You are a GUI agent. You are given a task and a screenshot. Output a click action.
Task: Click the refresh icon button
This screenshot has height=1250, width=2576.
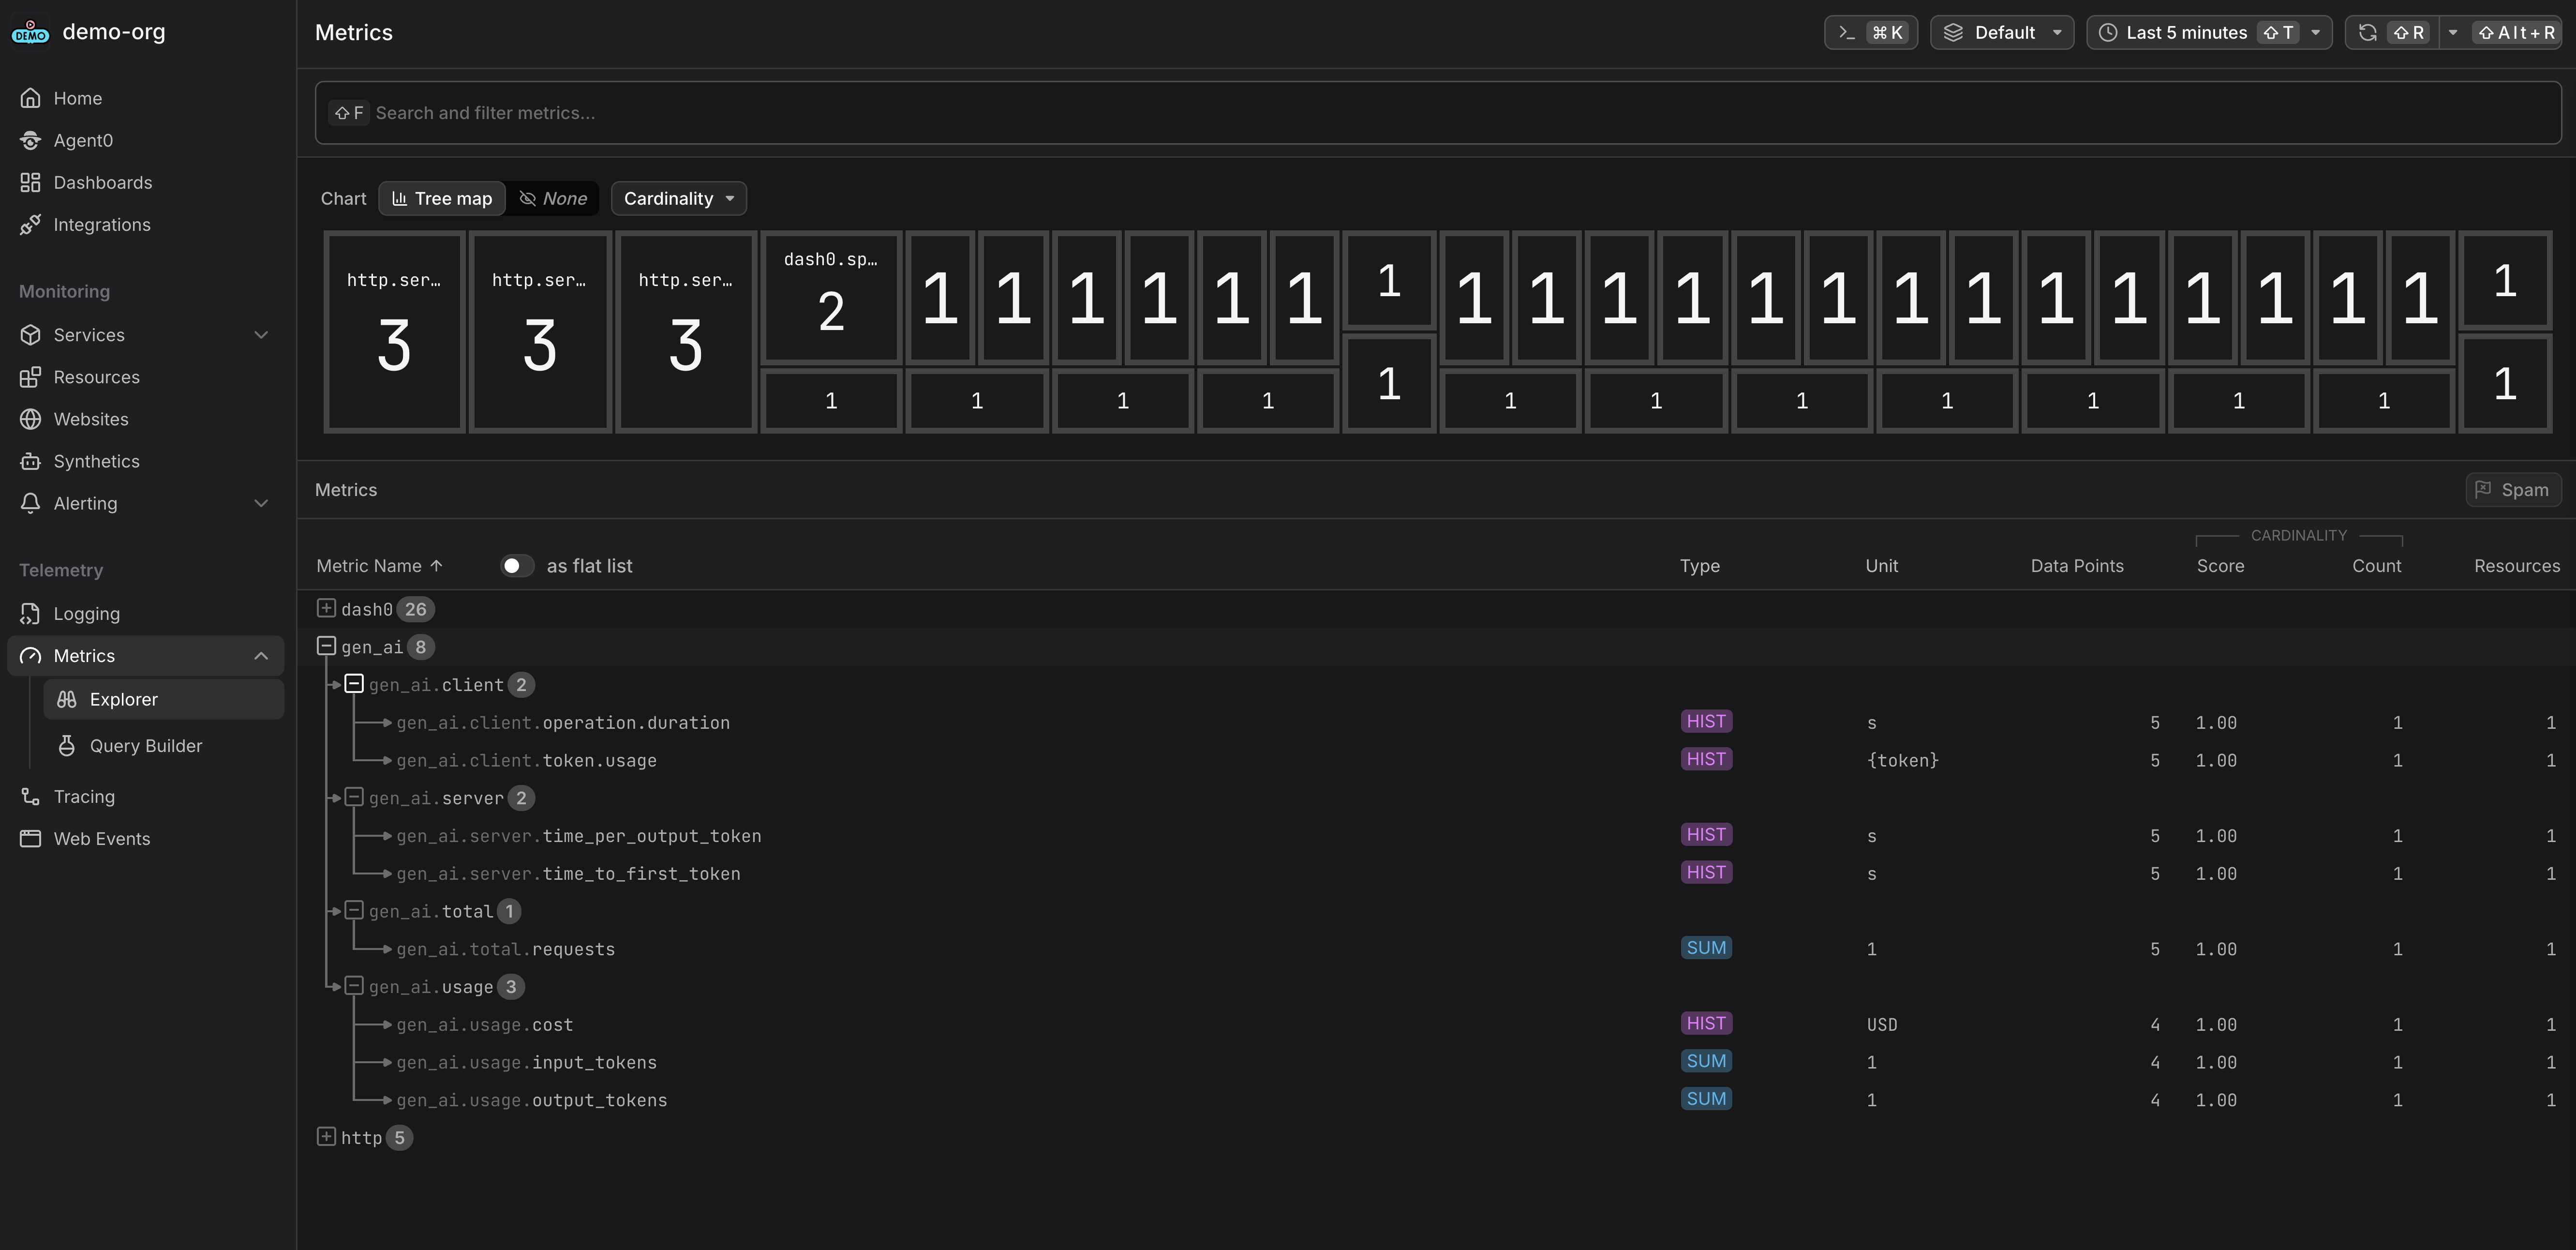coord(2367,32)
